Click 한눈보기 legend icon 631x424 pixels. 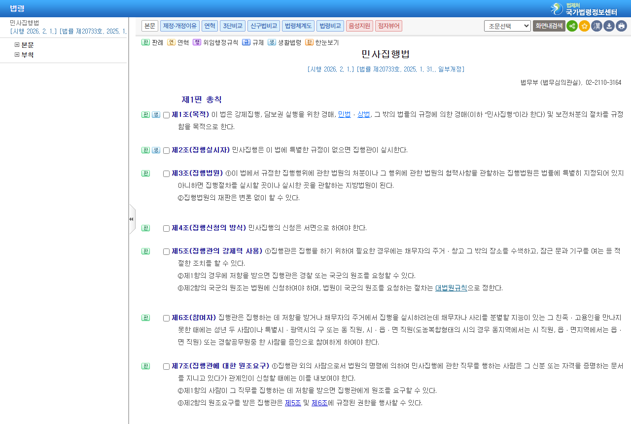[309, 42]
